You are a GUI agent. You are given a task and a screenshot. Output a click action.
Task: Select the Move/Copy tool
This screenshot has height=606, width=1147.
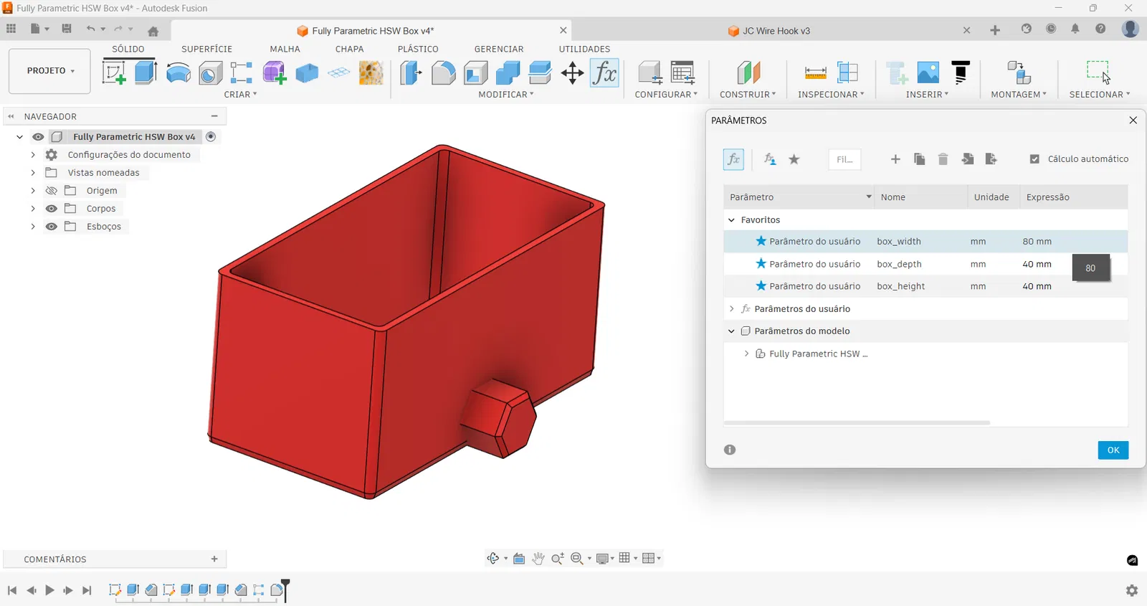pos(572,72)
